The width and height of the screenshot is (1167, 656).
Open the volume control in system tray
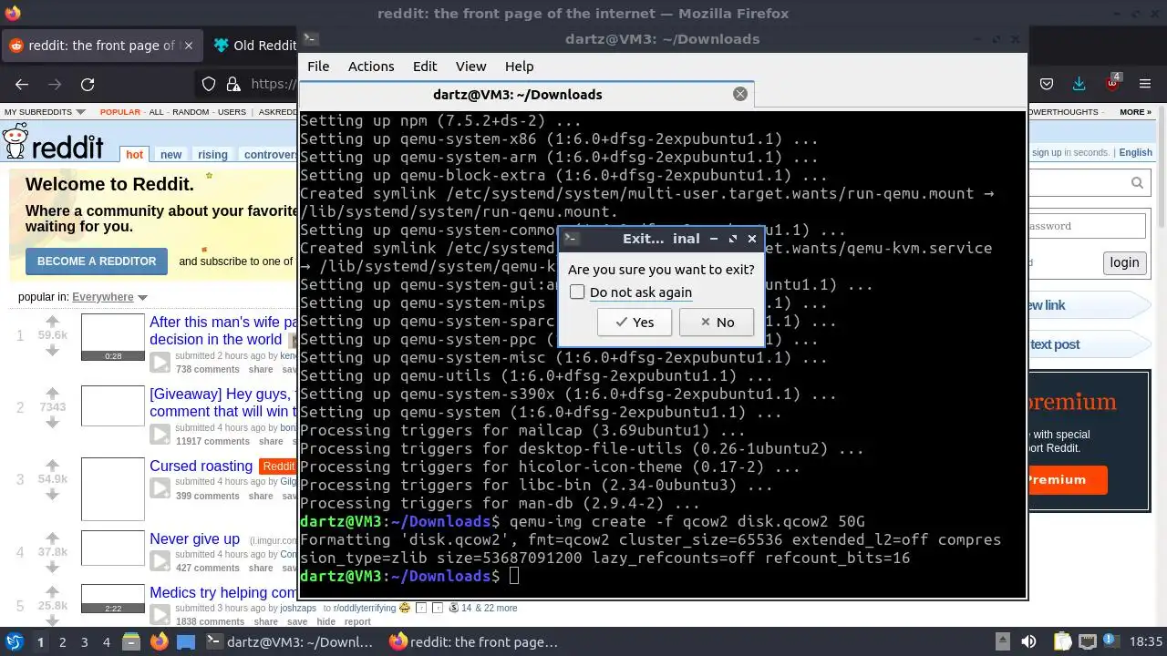(x=1028, y=641)
